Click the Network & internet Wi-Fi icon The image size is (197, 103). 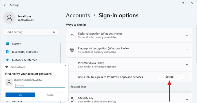7,60
